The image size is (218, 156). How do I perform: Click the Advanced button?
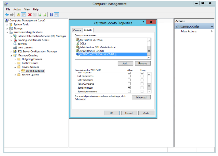click(141, 97)
